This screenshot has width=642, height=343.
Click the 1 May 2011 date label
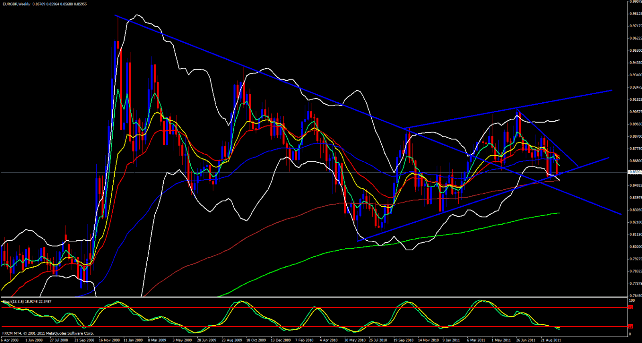click(x=501, y=340)
